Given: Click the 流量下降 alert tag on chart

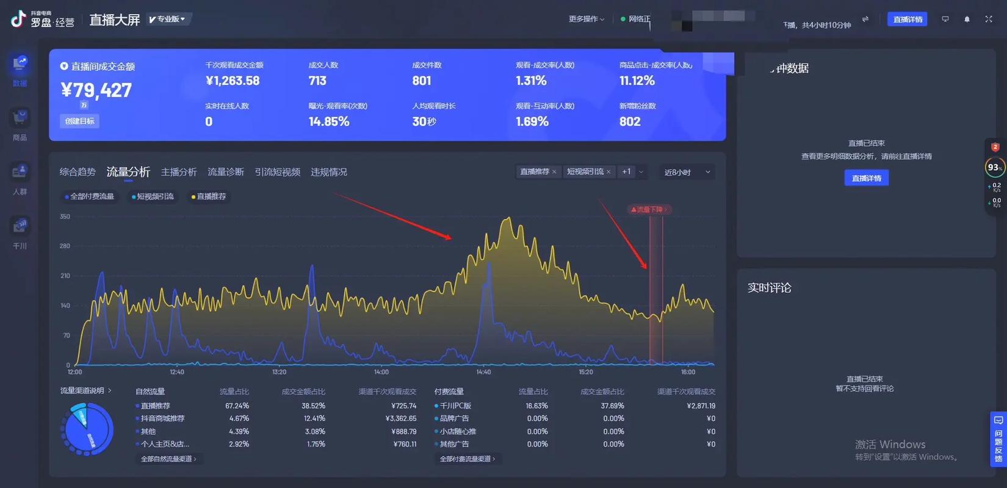Looking at the screenshot, I should tap(649, 209).
